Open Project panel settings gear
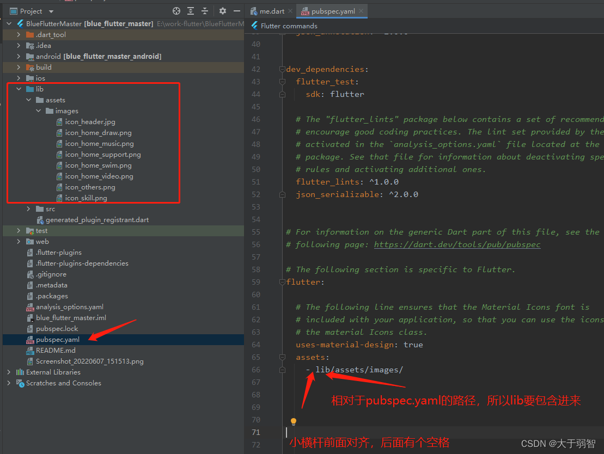 point(223,11)
